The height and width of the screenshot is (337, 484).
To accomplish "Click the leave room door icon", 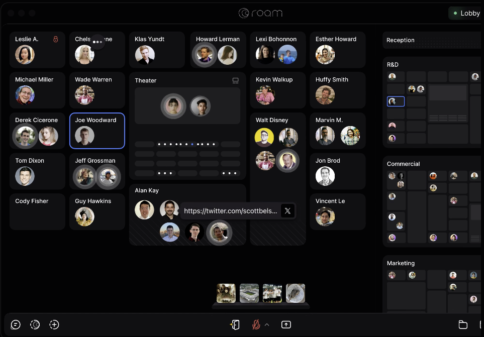I will (x=235, y=324).
